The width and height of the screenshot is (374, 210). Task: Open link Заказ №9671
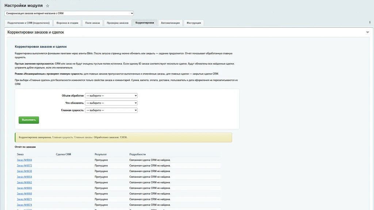tap(24, 199)
